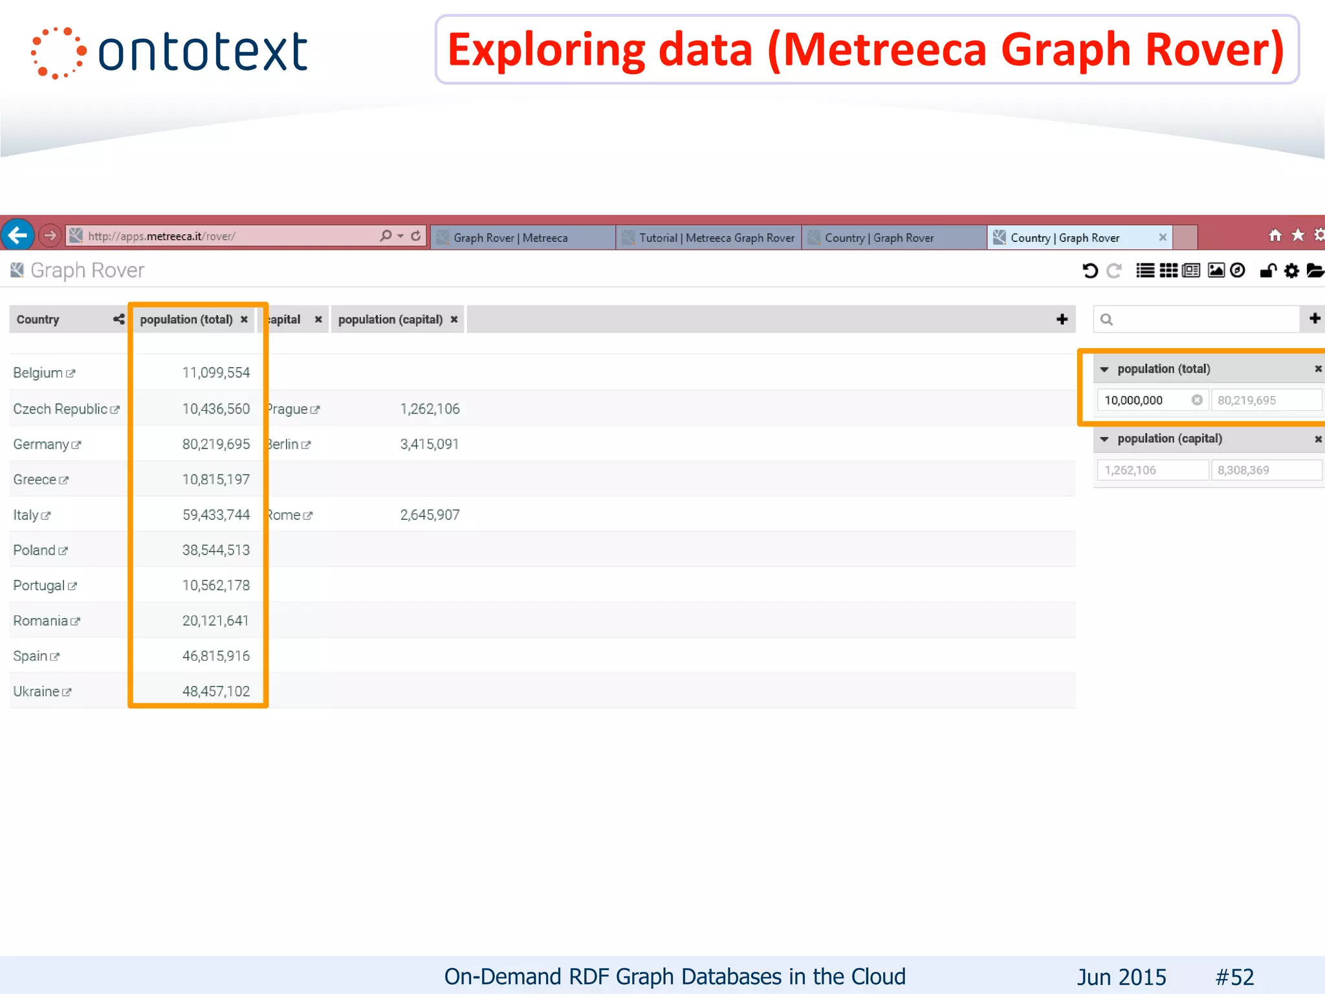The image size is (1325, 994).
Task: Open the Rome capital link
Action: 290,515
